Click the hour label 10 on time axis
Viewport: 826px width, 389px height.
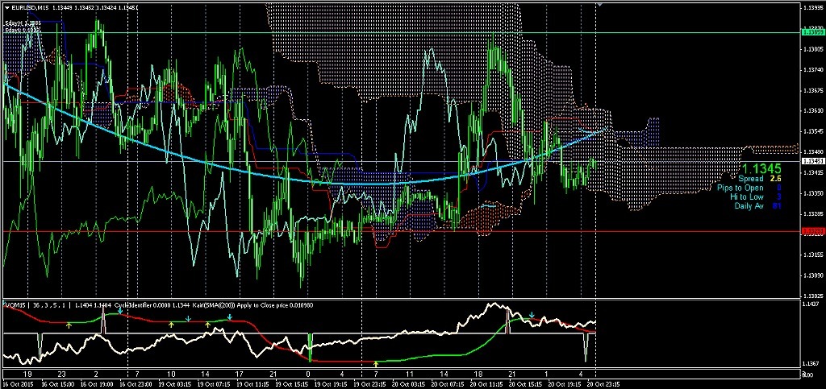click(171, 375)
